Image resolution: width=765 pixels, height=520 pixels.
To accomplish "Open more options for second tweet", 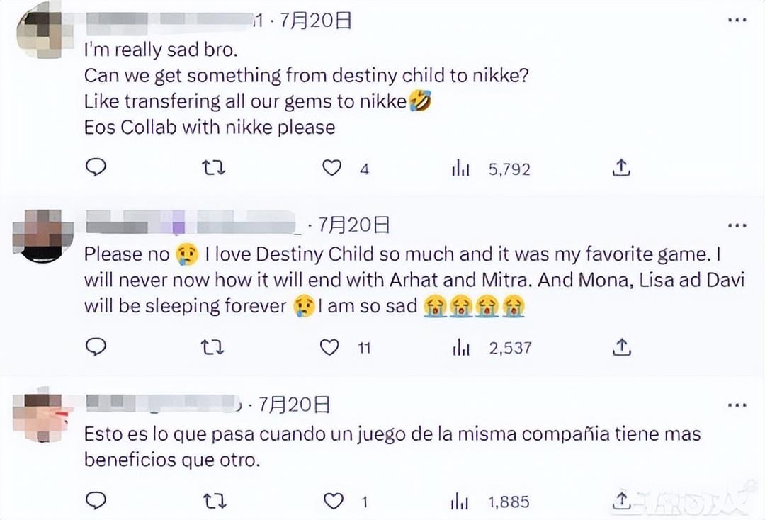I will 737,225.
